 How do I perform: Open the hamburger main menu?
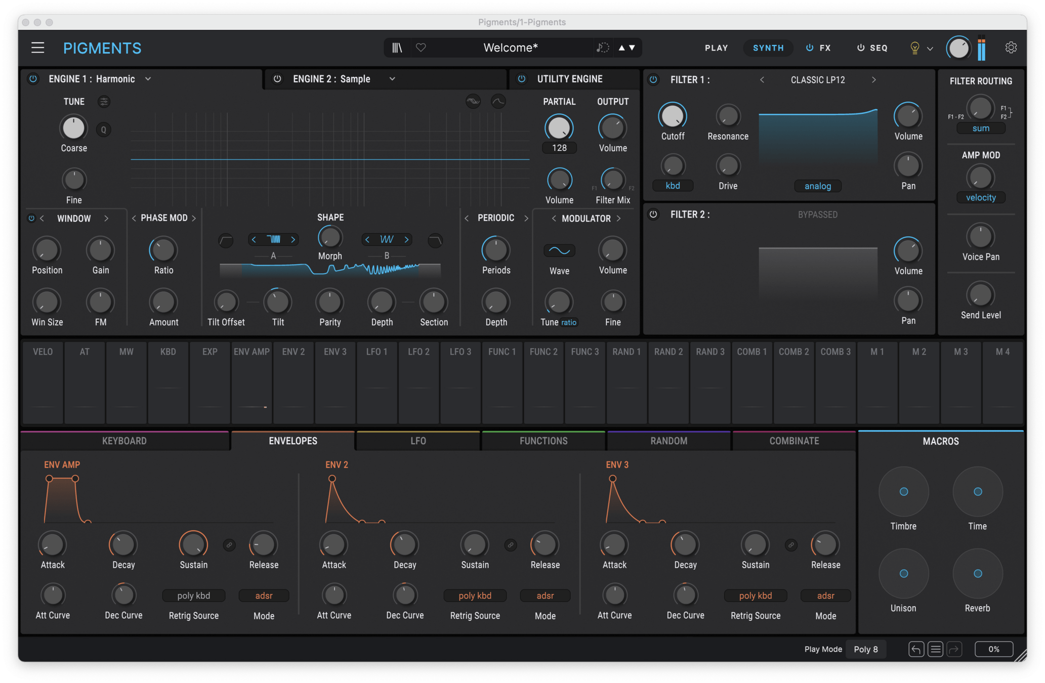tap(37, 48)
